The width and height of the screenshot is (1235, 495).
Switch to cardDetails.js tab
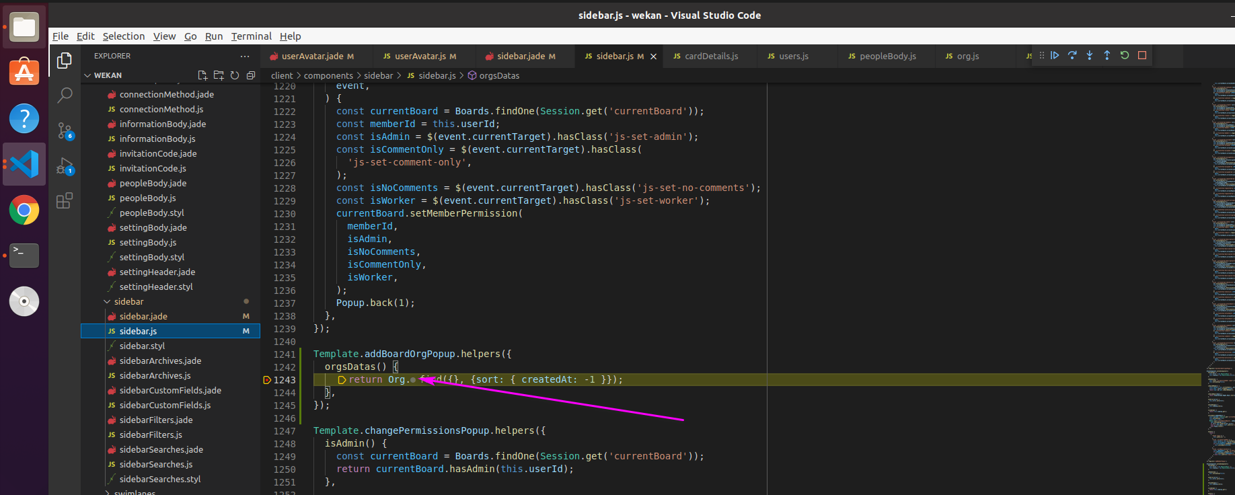coord(711,56)
